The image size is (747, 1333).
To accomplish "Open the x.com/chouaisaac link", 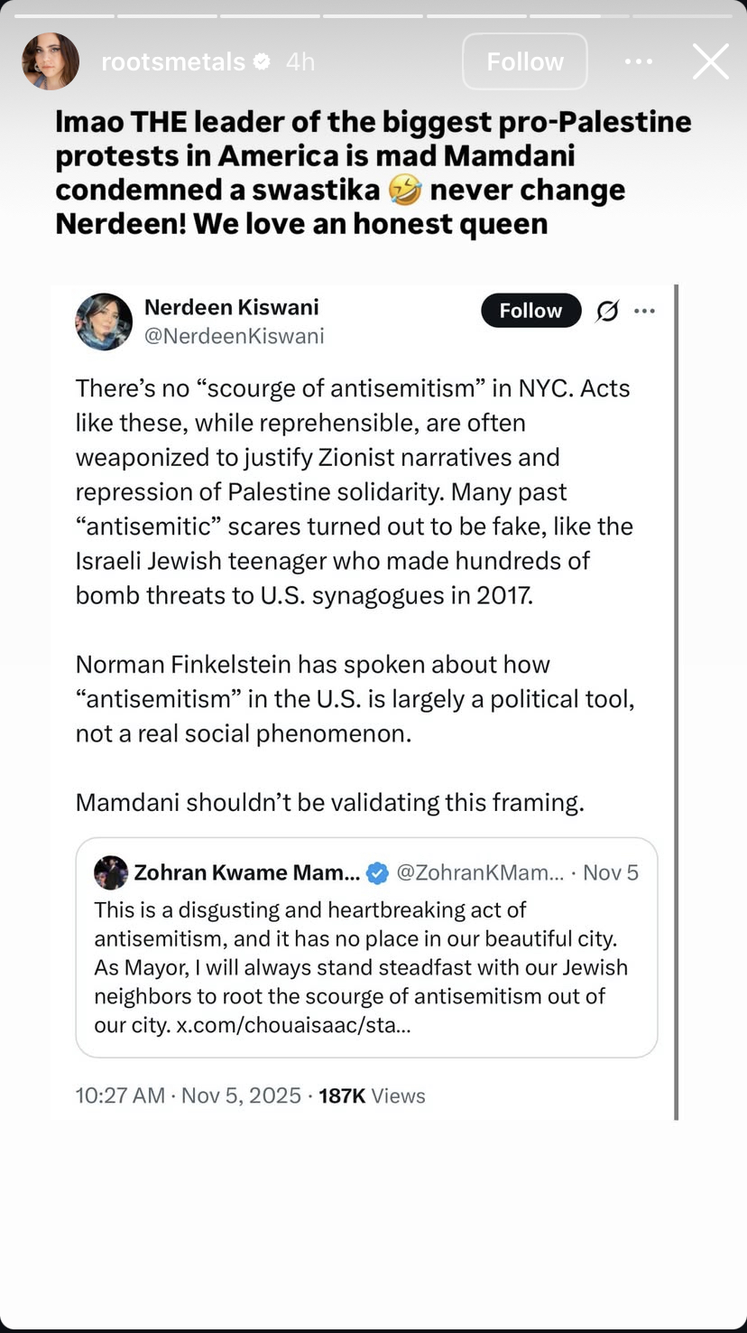I will (x=293, y=1026).
